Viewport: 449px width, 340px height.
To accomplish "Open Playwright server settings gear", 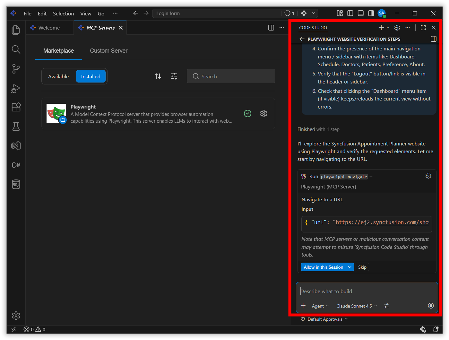I will (263, 113).
